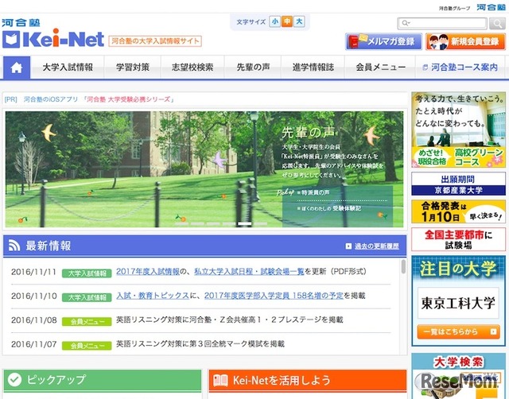
Task: Click the 東京工科大学 featured university box
Action: tap(458, 303)
